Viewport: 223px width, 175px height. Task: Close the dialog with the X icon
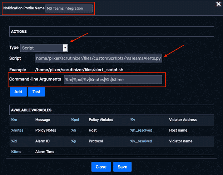click(x=218, y=4)
